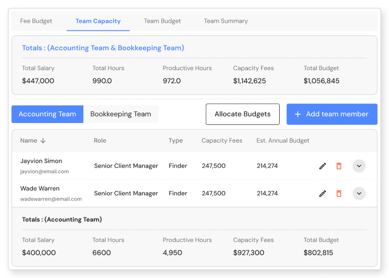
Task: Click plus icon in Add team member
Action: coord(298,114)
